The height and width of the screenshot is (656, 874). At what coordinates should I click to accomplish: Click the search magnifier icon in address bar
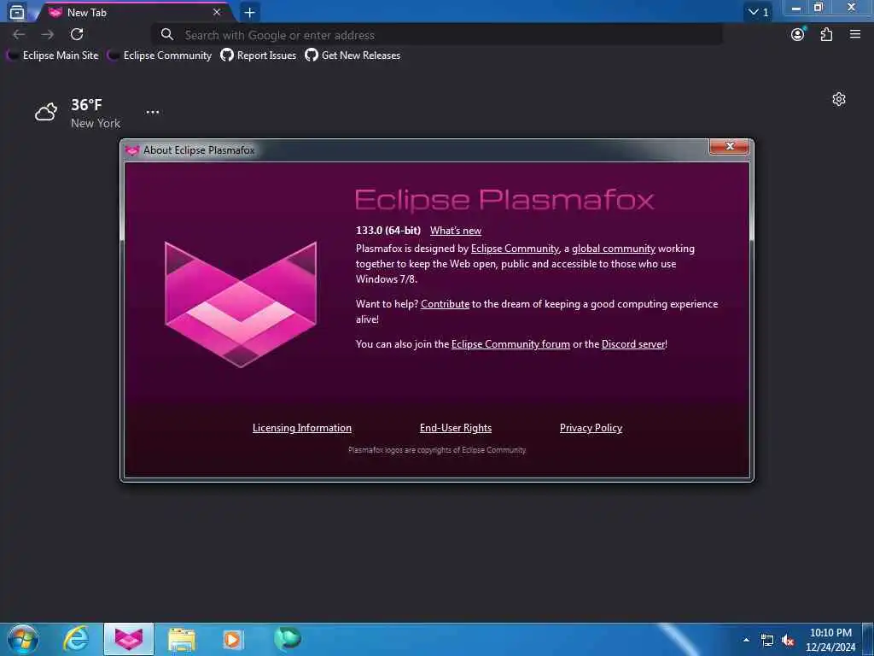coord(166,34)
